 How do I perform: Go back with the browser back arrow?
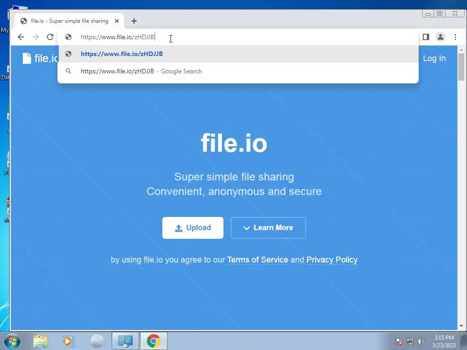[21, 37]
